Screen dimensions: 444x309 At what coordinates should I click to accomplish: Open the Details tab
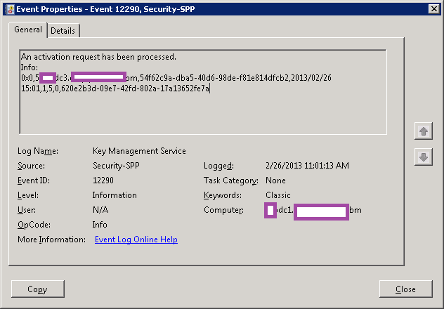tap(63, 31)
